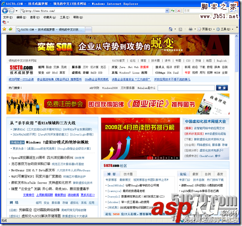This screenshot has height=226, width=242.
Task: Select the 51CTO.COM browser tab
Action: click(50, 30)
